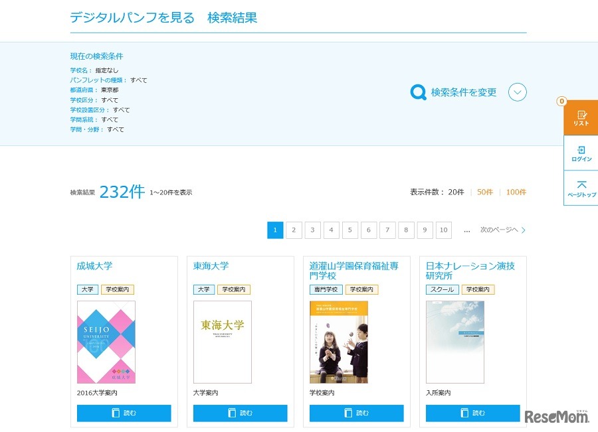This screenshot has height=432, width=598.
Task: Open 道灌山学園保育福祉専門学校 title link
Action: click(354, 271)
